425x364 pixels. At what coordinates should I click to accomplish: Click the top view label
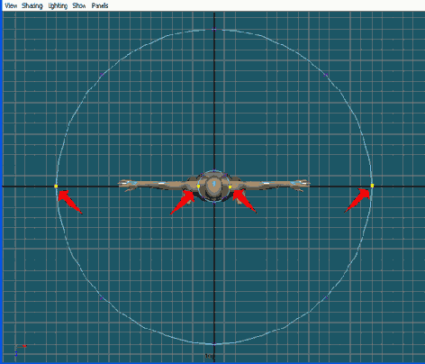(x=210, y=356)
